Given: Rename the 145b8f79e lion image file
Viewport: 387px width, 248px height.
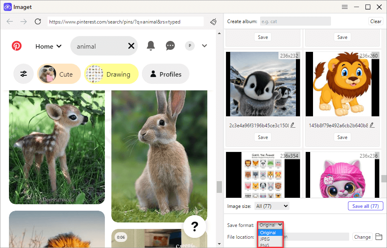Looking at the screenshot, I should (372, 125).
